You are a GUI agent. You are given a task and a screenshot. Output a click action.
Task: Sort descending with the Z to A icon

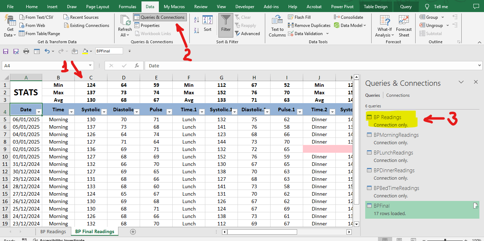coord(196,30)
